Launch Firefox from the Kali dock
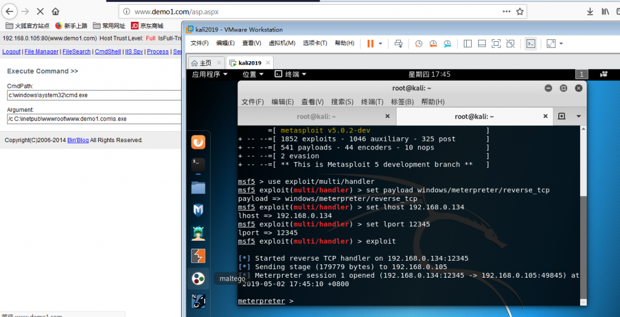This screenshot has width=620, height=317. point(198,142)
